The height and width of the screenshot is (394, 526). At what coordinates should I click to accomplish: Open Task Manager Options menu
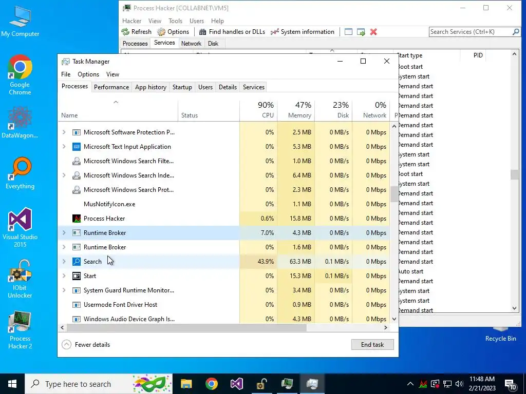(x=88, y=74)
